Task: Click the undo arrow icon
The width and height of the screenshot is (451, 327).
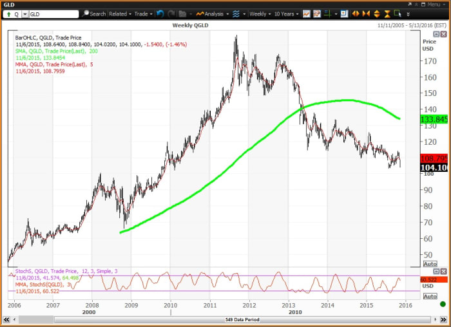Action: point(160,14)
